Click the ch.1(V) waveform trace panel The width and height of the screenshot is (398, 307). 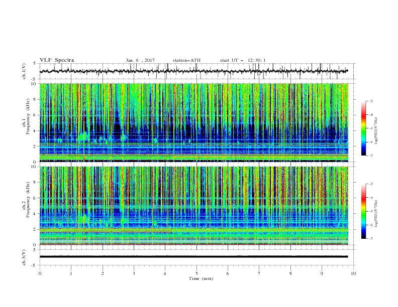click(x=197, y=71)
